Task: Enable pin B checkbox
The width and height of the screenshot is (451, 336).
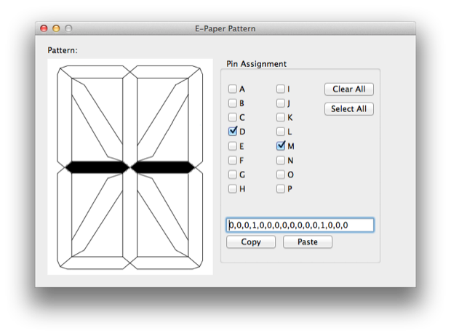Action: click(x=233, y=103)
